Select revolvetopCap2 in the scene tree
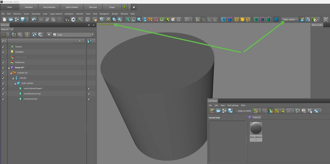Viewport: 330px width, 164px height. pos(30,99)
